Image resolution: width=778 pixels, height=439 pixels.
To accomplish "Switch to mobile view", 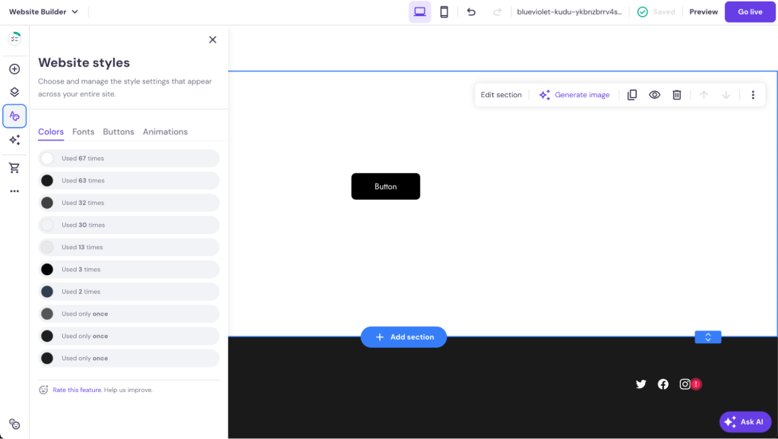I will click(444, 11).
